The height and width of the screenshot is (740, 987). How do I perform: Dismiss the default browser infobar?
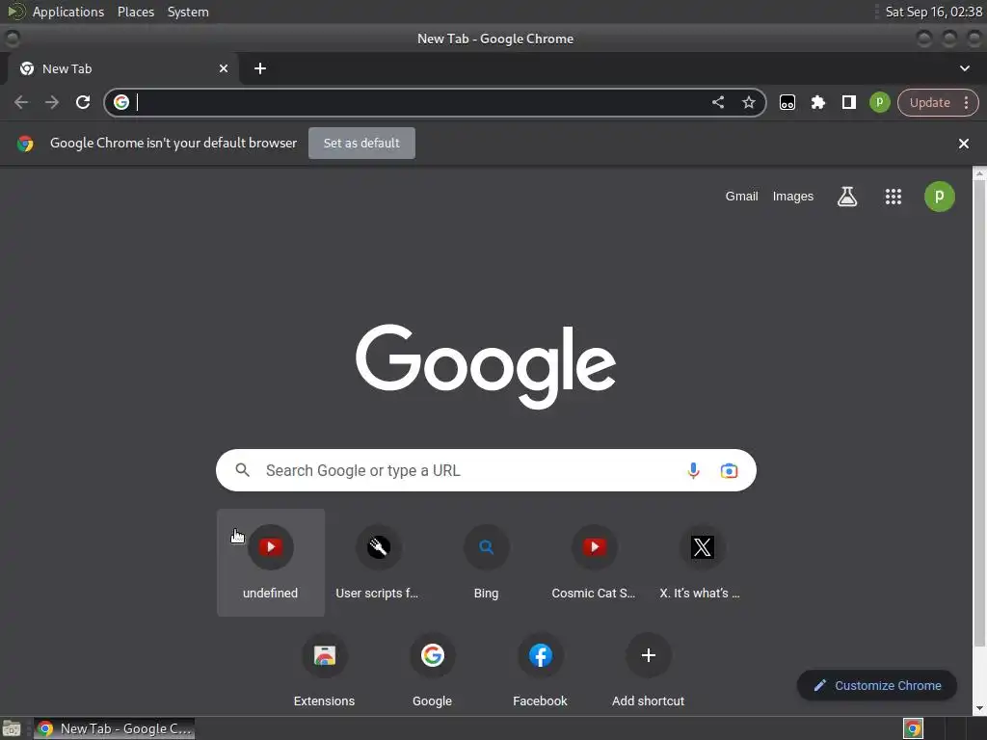click(x=963, y=144)
